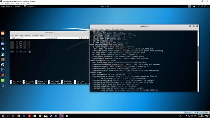This screenshot has width=210, height=118.
Task: Launch the Maltego icon in the dock
Action: pos(3,70)
